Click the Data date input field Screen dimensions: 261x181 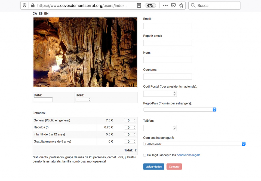(x=43, y=100)
